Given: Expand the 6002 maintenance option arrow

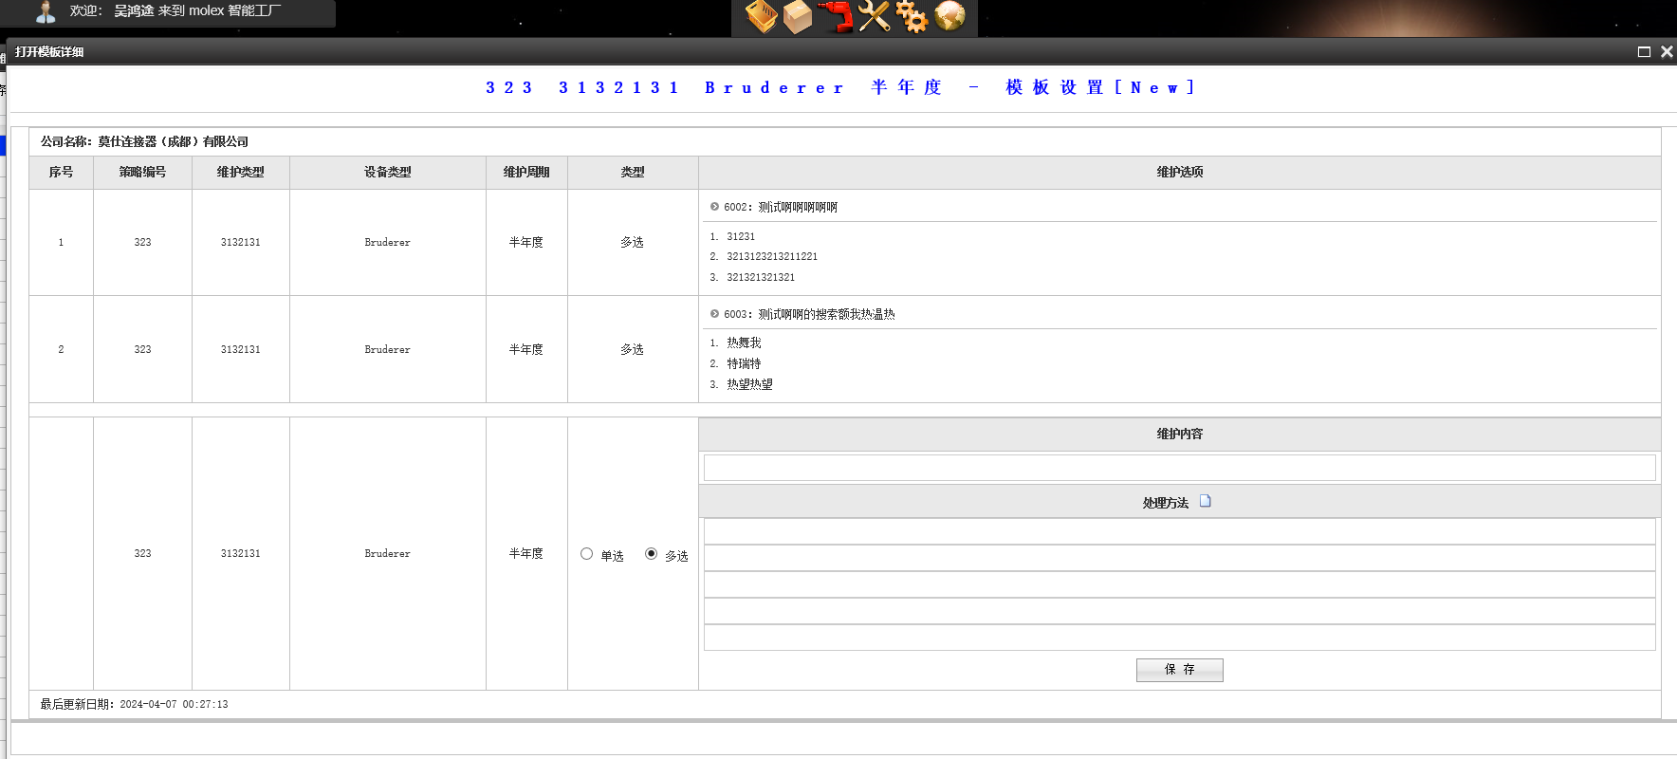Looking at the screenshot, I should 714,207.
